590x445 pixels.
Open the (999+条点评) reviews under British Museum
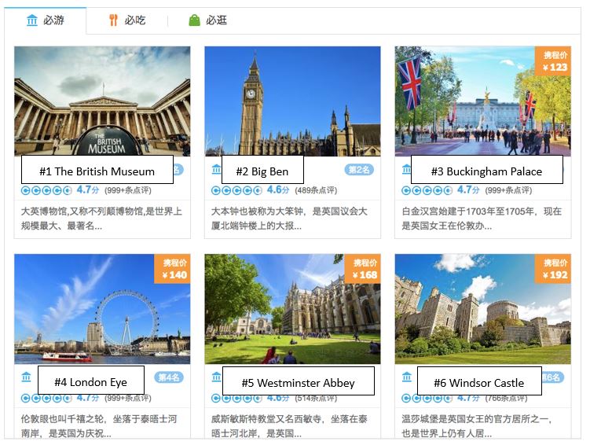128,190
